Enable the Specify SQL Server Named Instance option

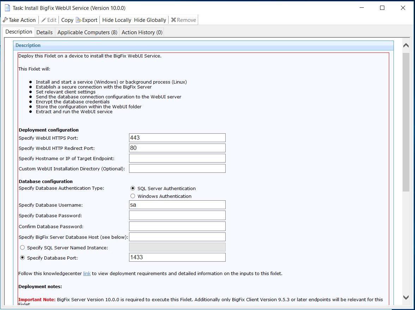(x=23, y=247)
